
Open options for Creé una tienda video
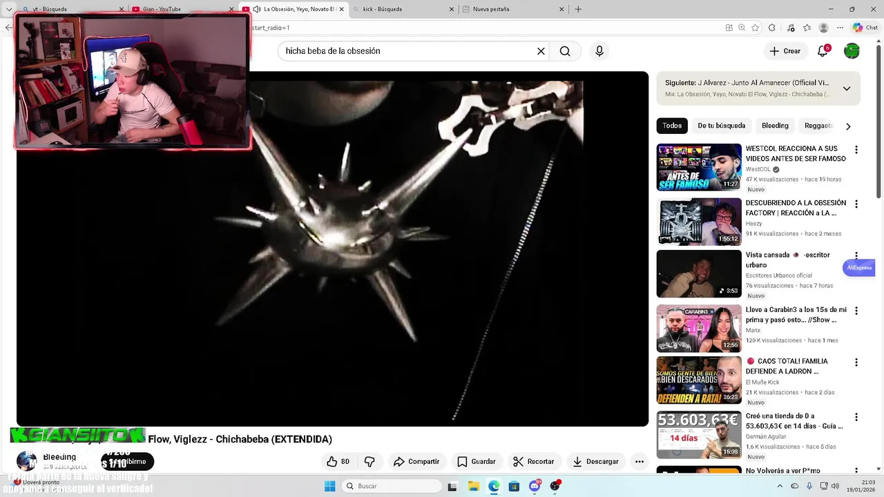(x=856, y=418)
